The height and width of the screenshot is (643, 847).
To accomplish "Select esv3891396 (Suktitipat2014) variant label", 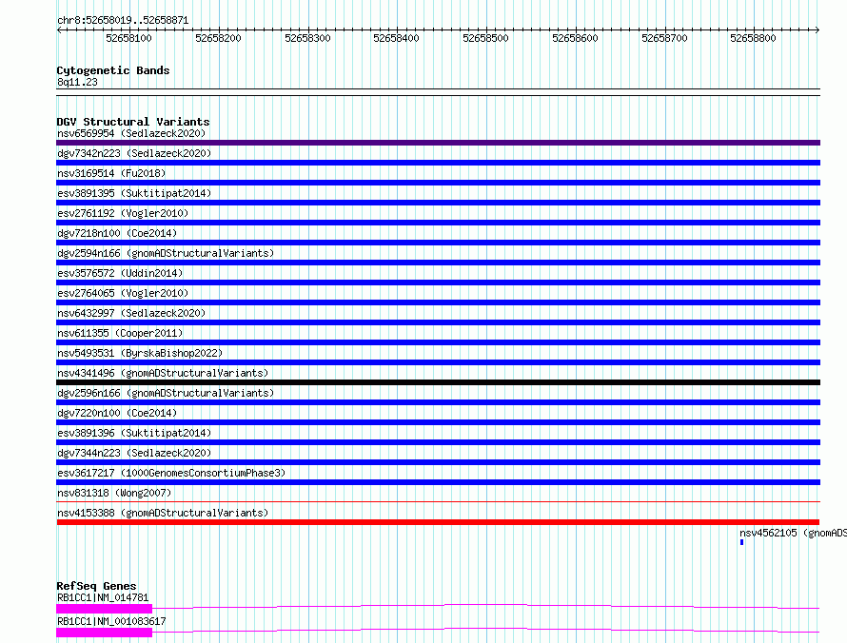I will 134,433.
